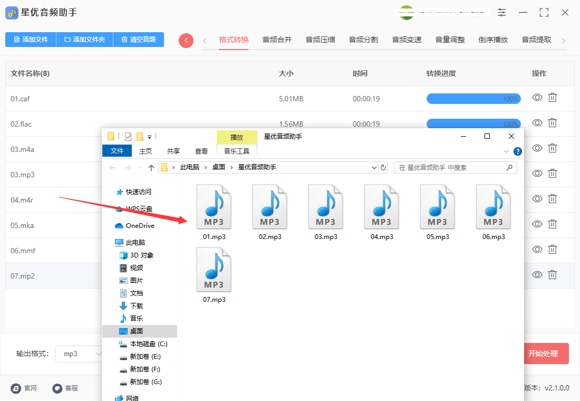Delete 01.caf with its trash icon

(552, 98)
